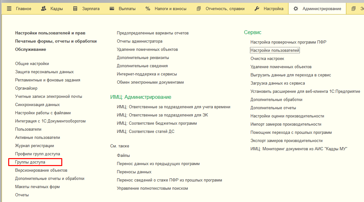The width and height of the screenshot is (364, 202).
Task: Open Настройки пользователей under Сервис
Action: pyautogui.click(x=274, y=50)
